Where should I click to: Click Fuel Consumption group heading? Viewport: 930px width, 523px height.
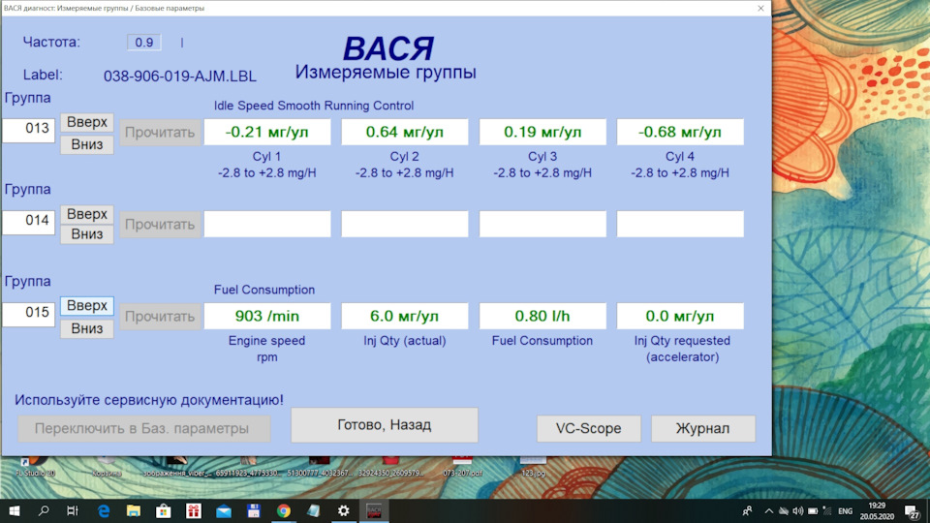click(263, 290)
